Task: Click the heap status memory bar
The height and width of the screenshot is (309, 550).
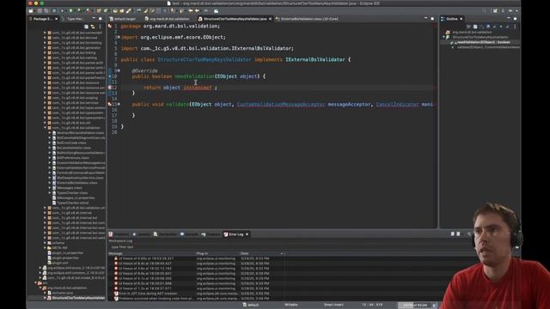Action: pyautogui.click(x=414, y=306)
